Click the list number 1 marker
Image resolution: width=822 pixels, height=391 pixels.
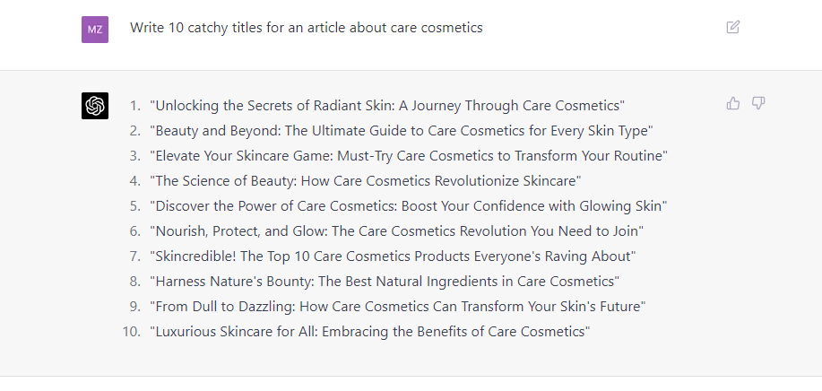135,105
